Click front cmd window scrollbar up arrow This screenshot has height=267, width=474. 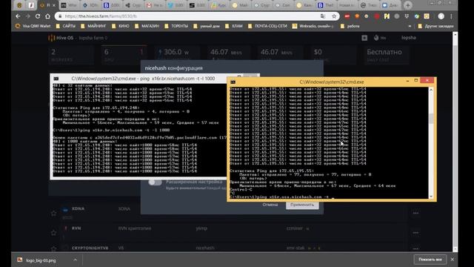(x=431, y=90)
